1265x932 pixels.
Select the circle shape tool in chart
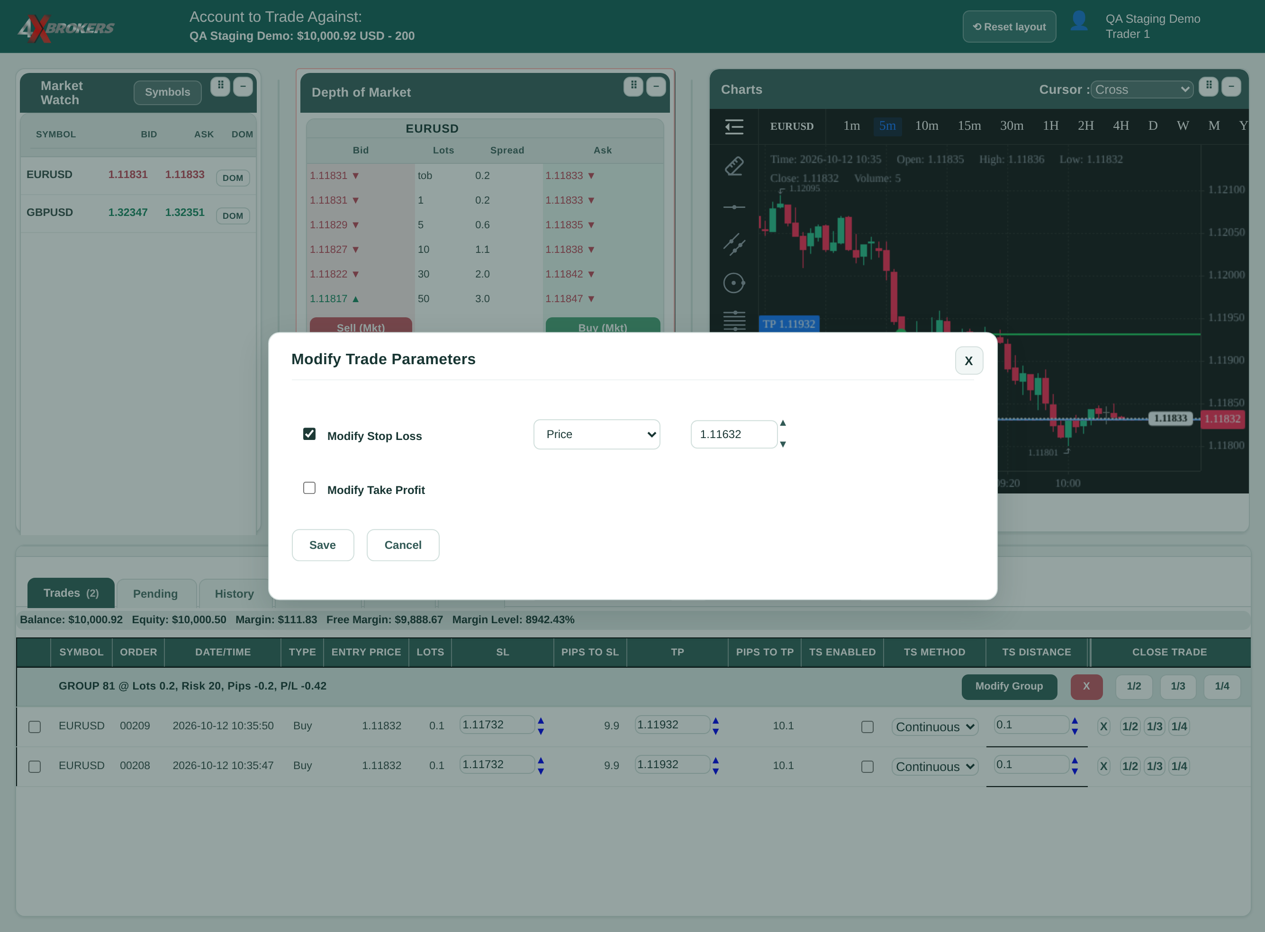pyautogui.click(x=734, y=283)
